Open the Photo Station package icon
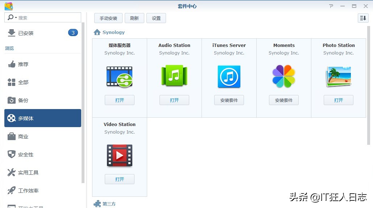 [x=338, y=76]
